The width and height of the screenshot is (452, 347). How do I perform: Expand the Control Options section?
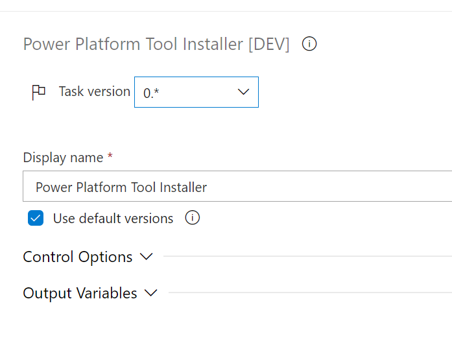(78, 257)
